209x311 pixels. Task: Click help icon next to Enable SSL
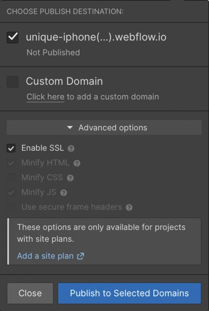[71, 148]
